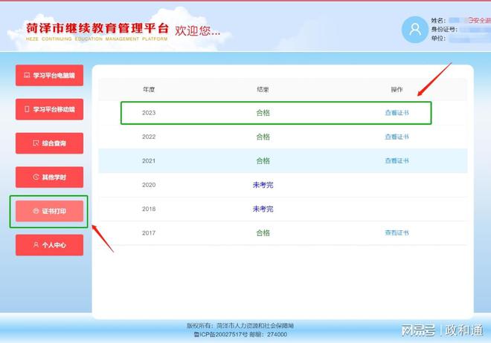491x343 pixels.
Task: Select 证书打印 sidebar button
Action: tap(50, 211)
